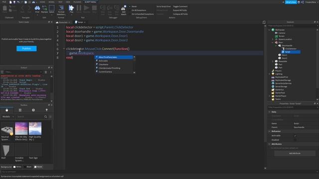Click Expand All Folds action

pyautogui.click(x=180, y=10)
